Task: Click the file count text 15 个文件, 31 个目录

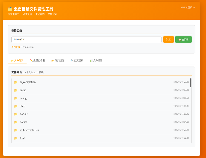Action: pyautogui.click(x=33, y=72)
